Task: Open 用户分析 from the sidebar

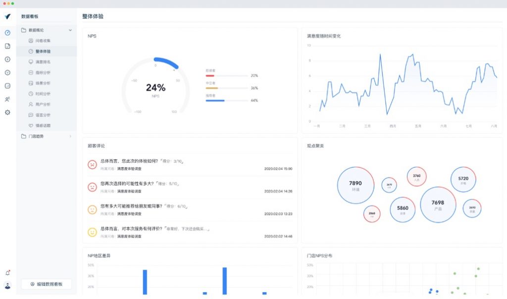Action: [x=43, y=104]
